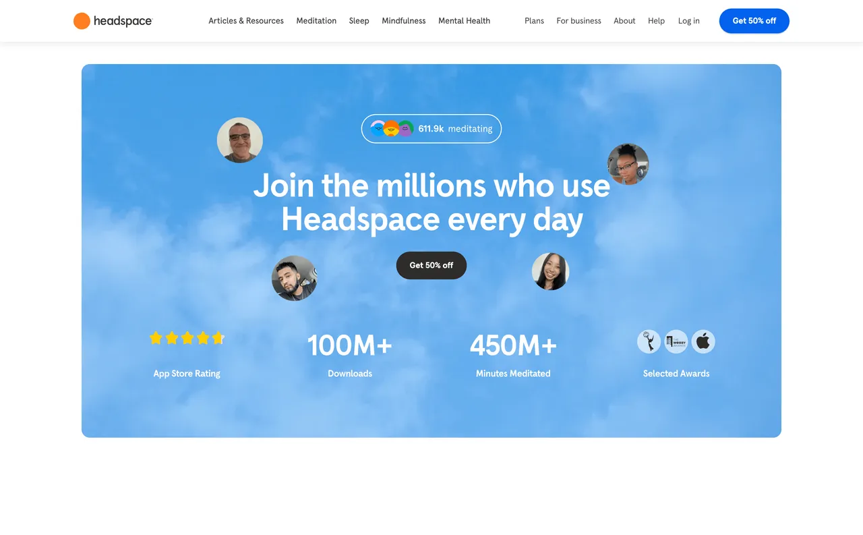This screenshot has width=863, height=535.
Task: Click the orange Headspace logo circle
Action: (x=82, y=21)
